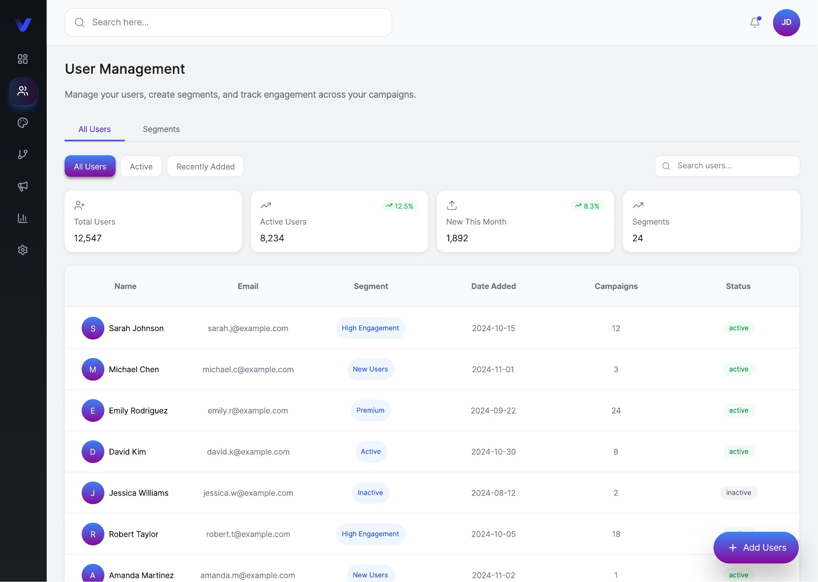This screenshot has height=582, width=818.
Task: Select the All Users underlined tab
Action: click(95, 129)
